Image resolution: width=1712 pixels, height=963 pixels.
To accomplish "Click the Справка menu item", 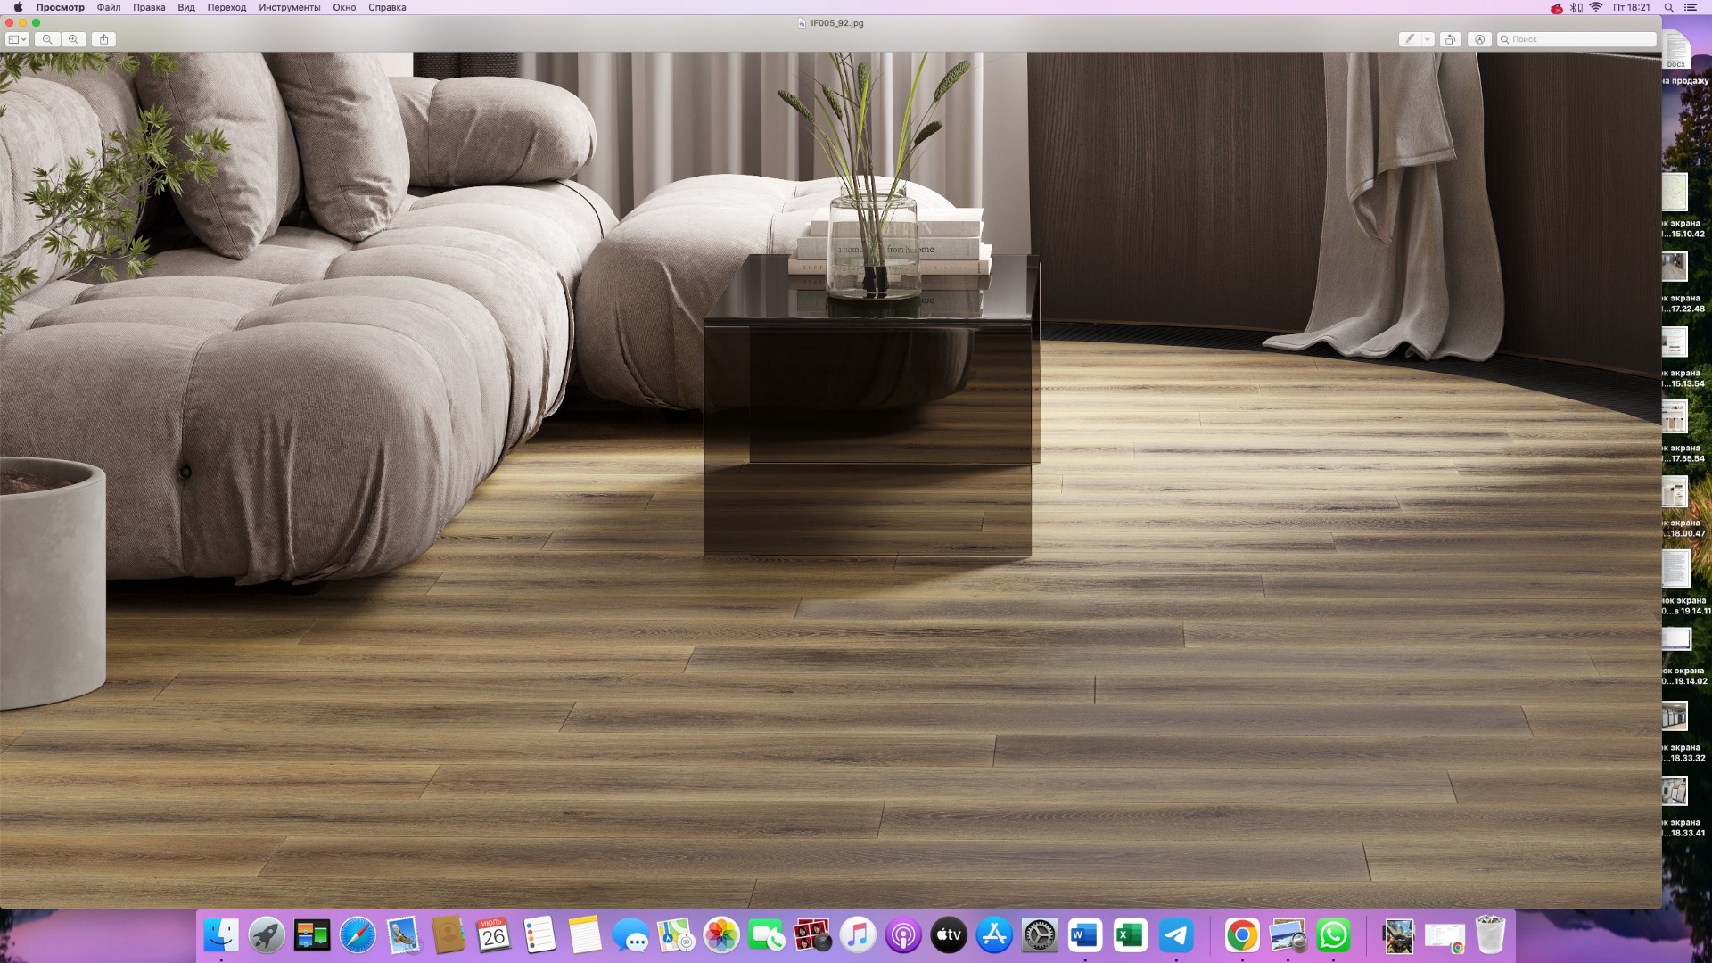I will coord(387,7).
